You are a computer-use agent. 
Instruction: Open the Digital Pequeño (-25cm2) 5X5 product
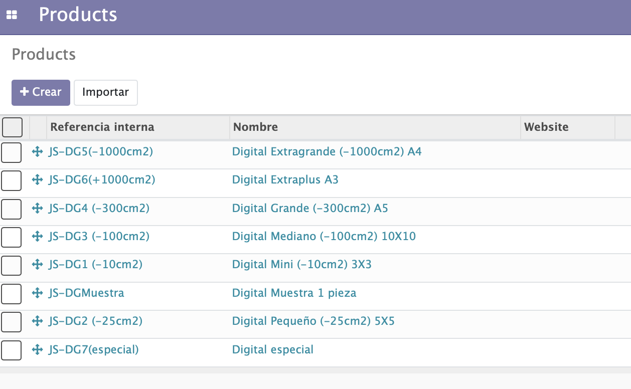point(313,321)
